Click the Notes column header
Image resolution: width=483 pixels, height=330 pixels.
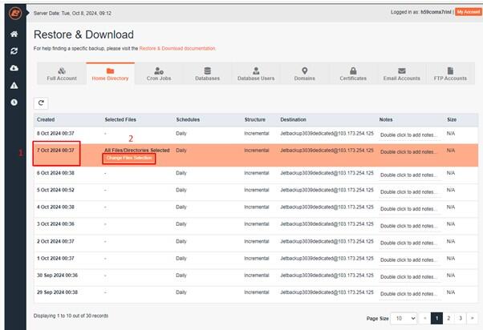[386, 119]
